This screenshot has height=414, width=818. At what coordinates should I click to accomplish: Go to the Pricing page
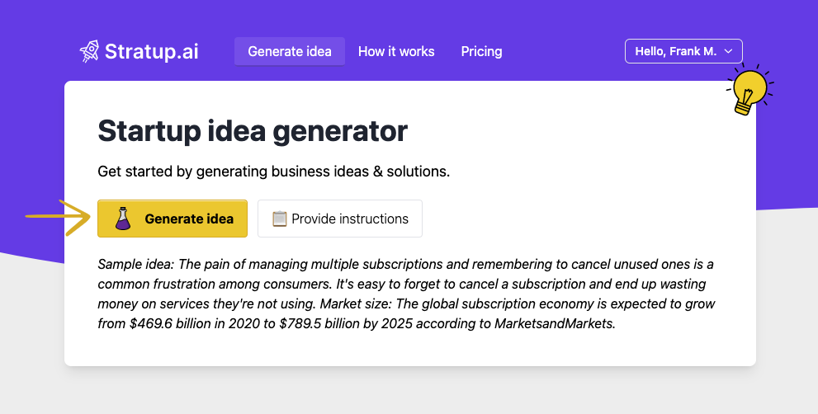481,51
